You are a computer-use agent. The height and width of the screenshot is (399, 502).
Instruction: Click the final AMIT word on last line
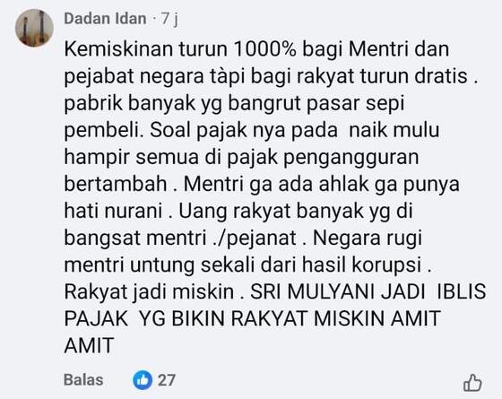89,345
